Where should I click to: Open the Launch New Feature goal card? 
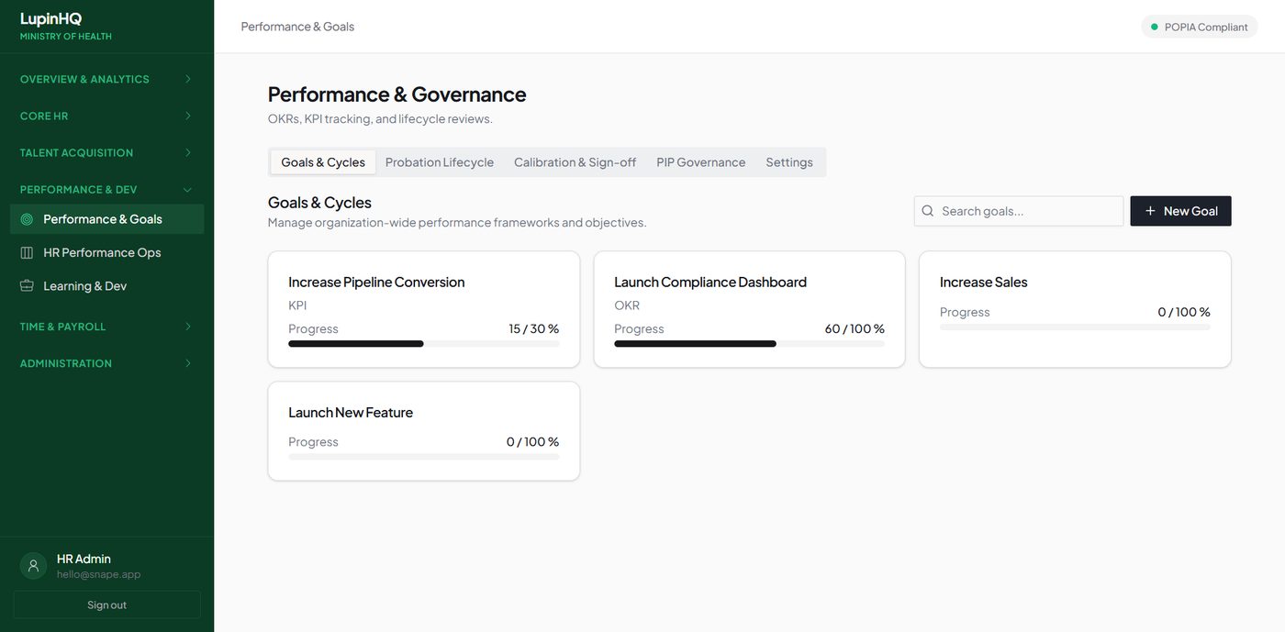pos(424,431)
